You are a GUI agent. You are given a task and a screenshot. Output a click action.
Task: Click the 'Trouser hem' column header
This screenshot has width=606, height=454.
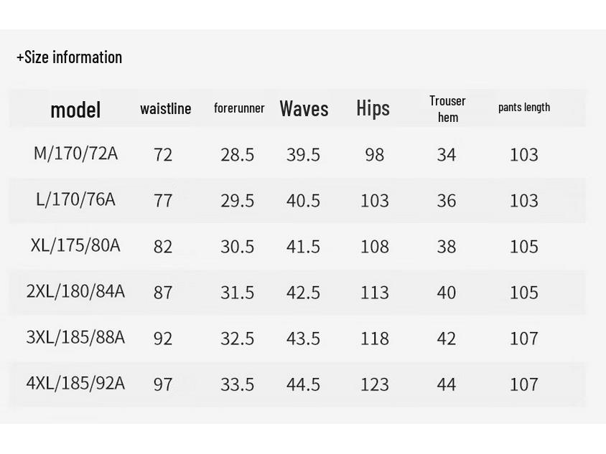pyautogui.click(x=447, y=108)
